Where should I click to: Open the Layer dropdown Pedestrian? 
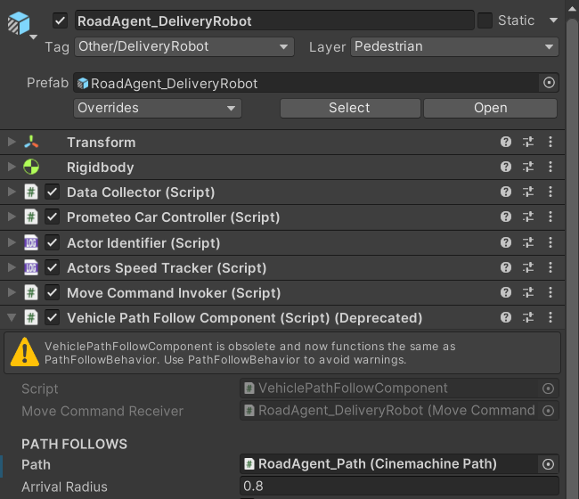point(454,46)
